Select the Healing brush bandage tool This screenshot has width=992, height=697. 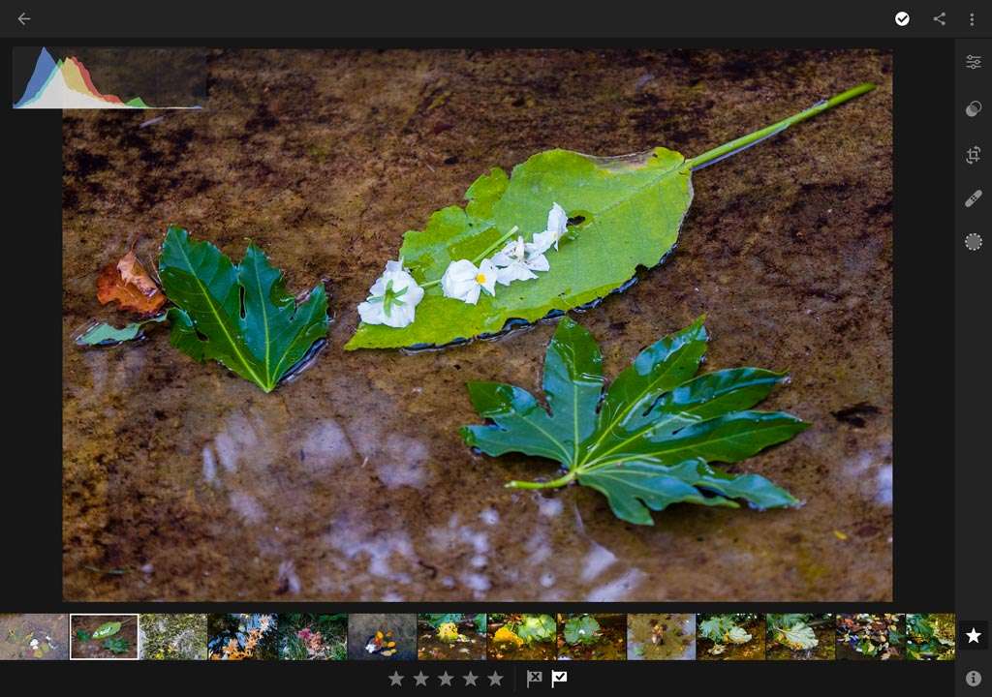(973, 198)
